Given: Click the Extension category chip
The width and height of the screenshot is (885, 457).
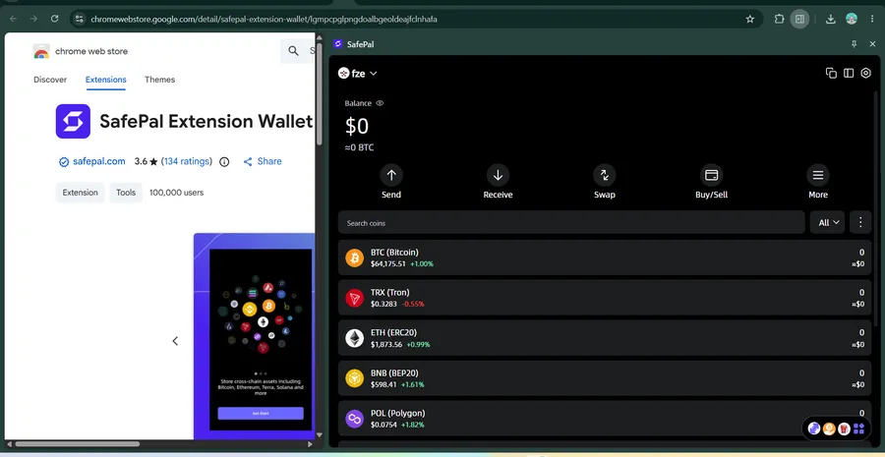Looking at the screenshot, I should pos(81,193).
